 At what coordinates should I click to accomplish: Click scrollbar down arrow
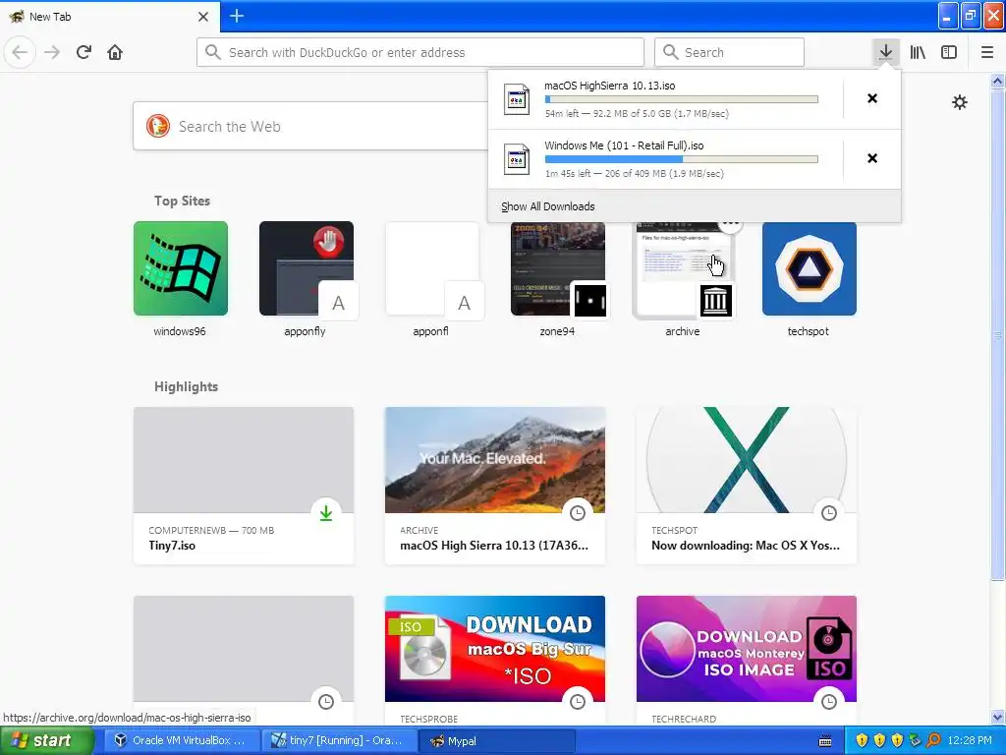(x=998, y=718)
